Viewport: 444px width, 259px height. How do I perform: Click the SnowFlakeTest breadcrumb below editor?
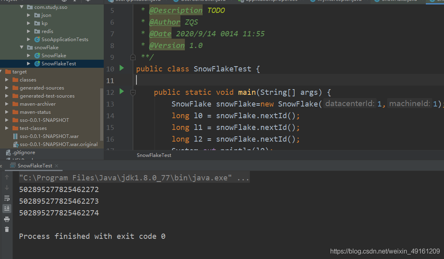[x=154, y=155]
